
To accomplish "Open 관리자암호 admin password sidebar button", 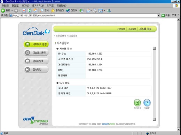I will click(x=36, y=61).
